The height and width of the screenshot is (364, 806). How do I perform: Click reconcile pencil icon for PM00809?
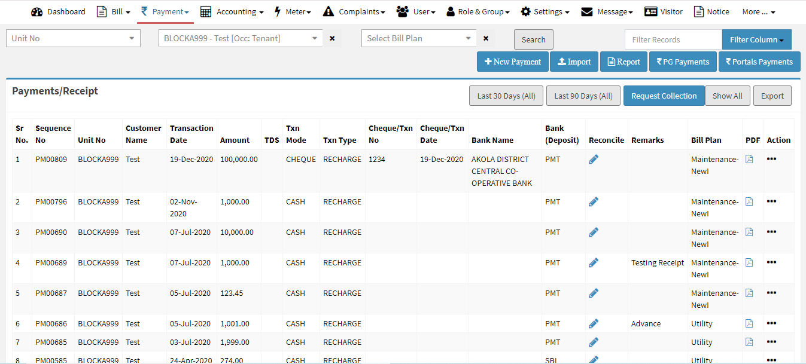[594, 159]
